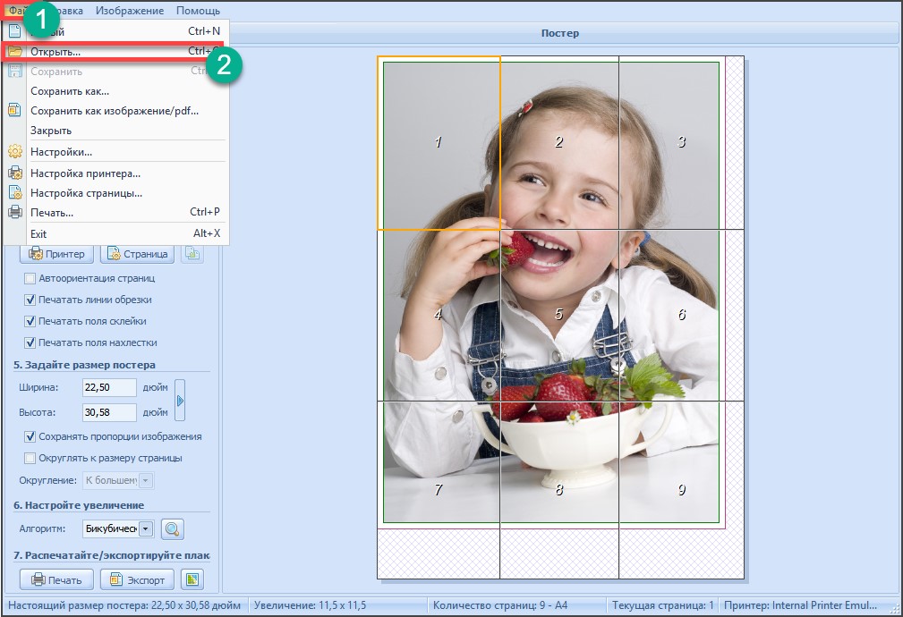The height and width of the screenshot is (617, 903).
Task: Click the Открыть folder icon in menu
Action: pos(14,52)
